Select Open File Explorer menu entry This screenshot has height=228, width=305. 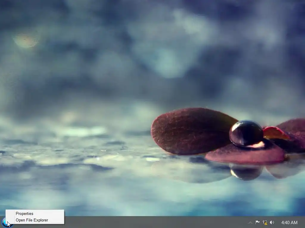(x=35, y=220)
